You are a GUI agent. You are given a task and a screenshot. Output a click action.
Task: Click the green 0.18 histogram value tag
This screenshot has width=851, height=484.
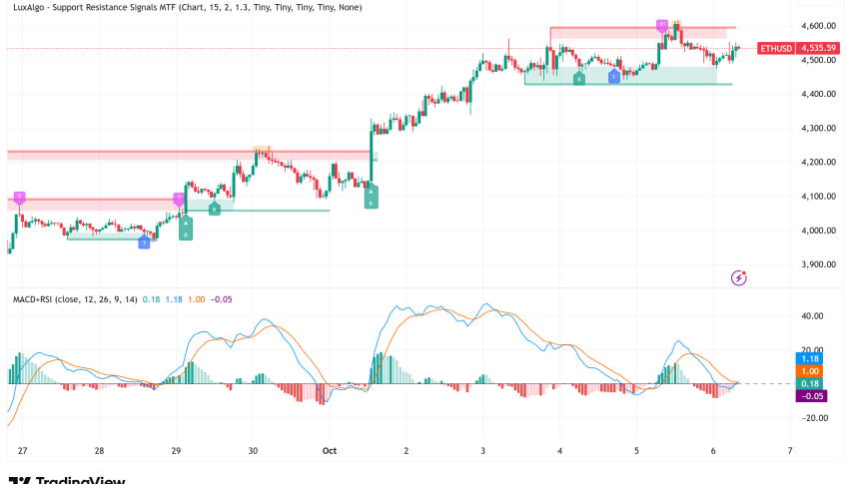(810, 383)
